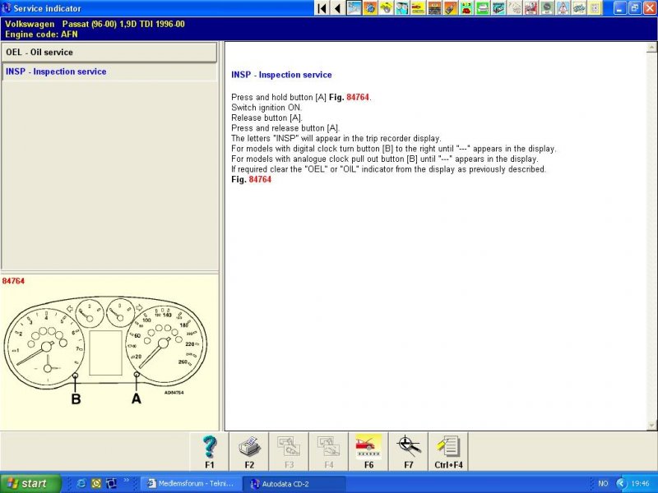Click the F7 magnifier zoom button
The height and width of the screenshot is (493, 658).
tap(408, 451)
